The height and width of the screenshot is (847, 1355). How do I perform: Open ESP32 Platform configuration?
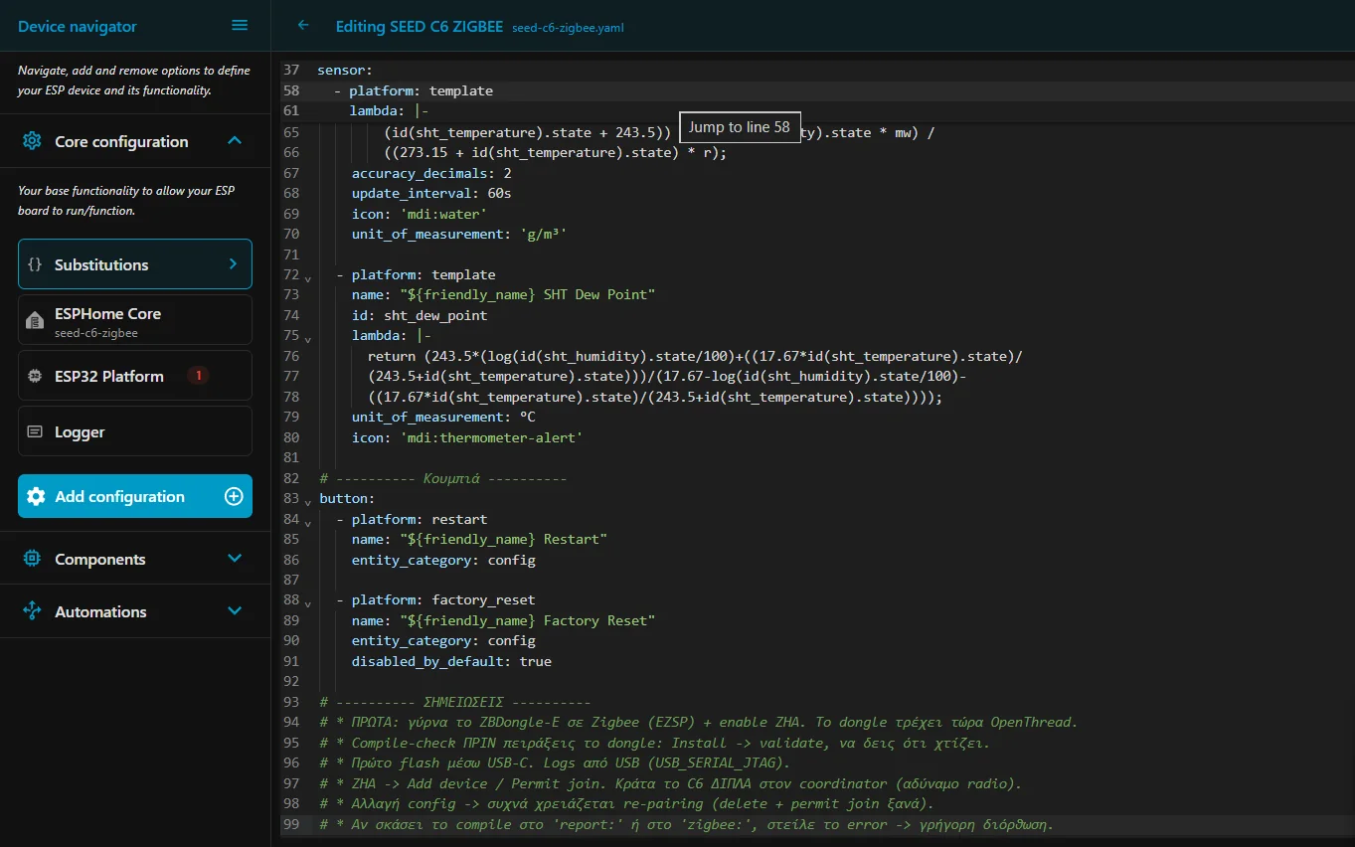pyautogui.click(x=135, y=376)
